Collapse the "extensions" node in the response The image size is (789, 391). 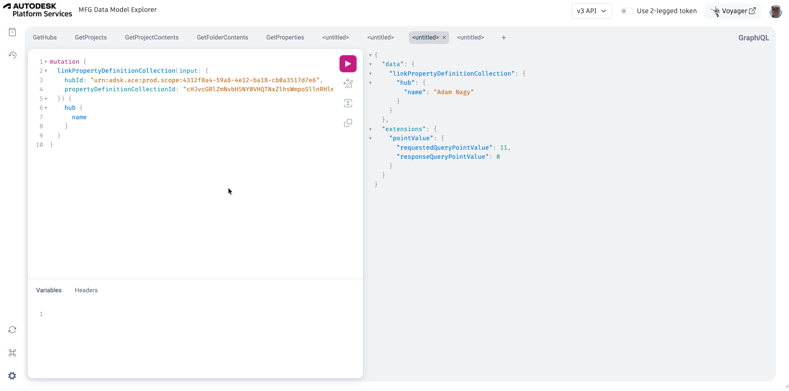[x=370, y=129]
